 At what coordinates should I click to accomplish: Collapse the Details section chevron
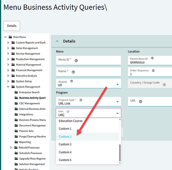(57, 41)
